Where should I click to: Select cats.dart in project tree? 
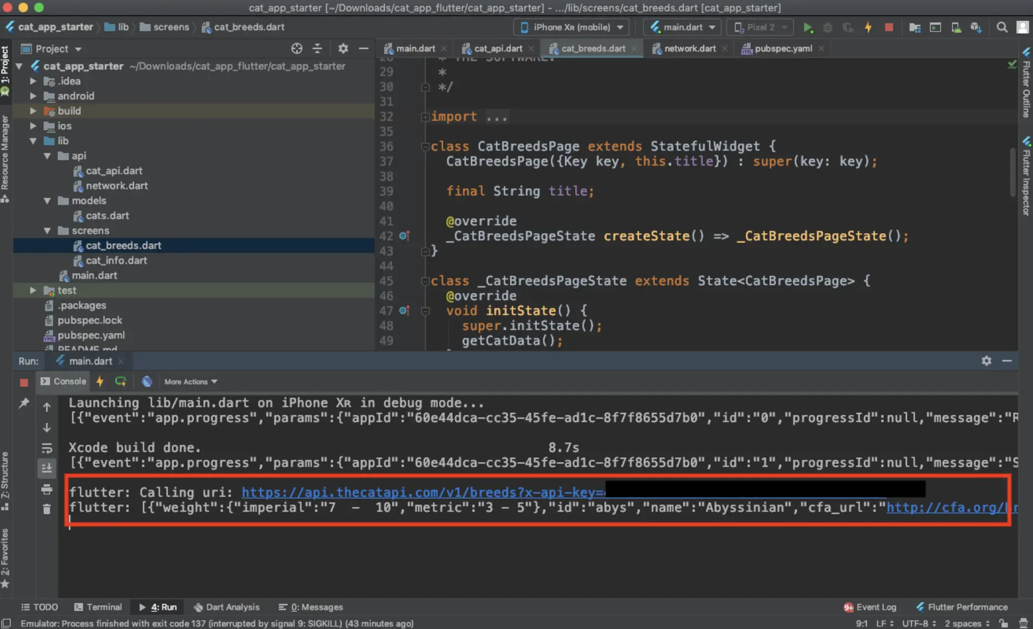tap(107, 215)
